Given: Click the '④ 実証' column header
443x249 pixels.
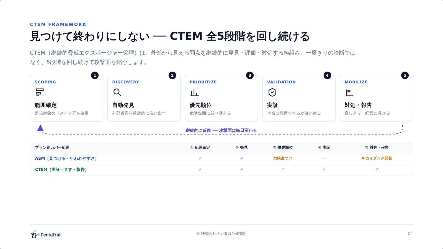Looking at the screenshot, I should pyautogui.click(x=324, y=147).
